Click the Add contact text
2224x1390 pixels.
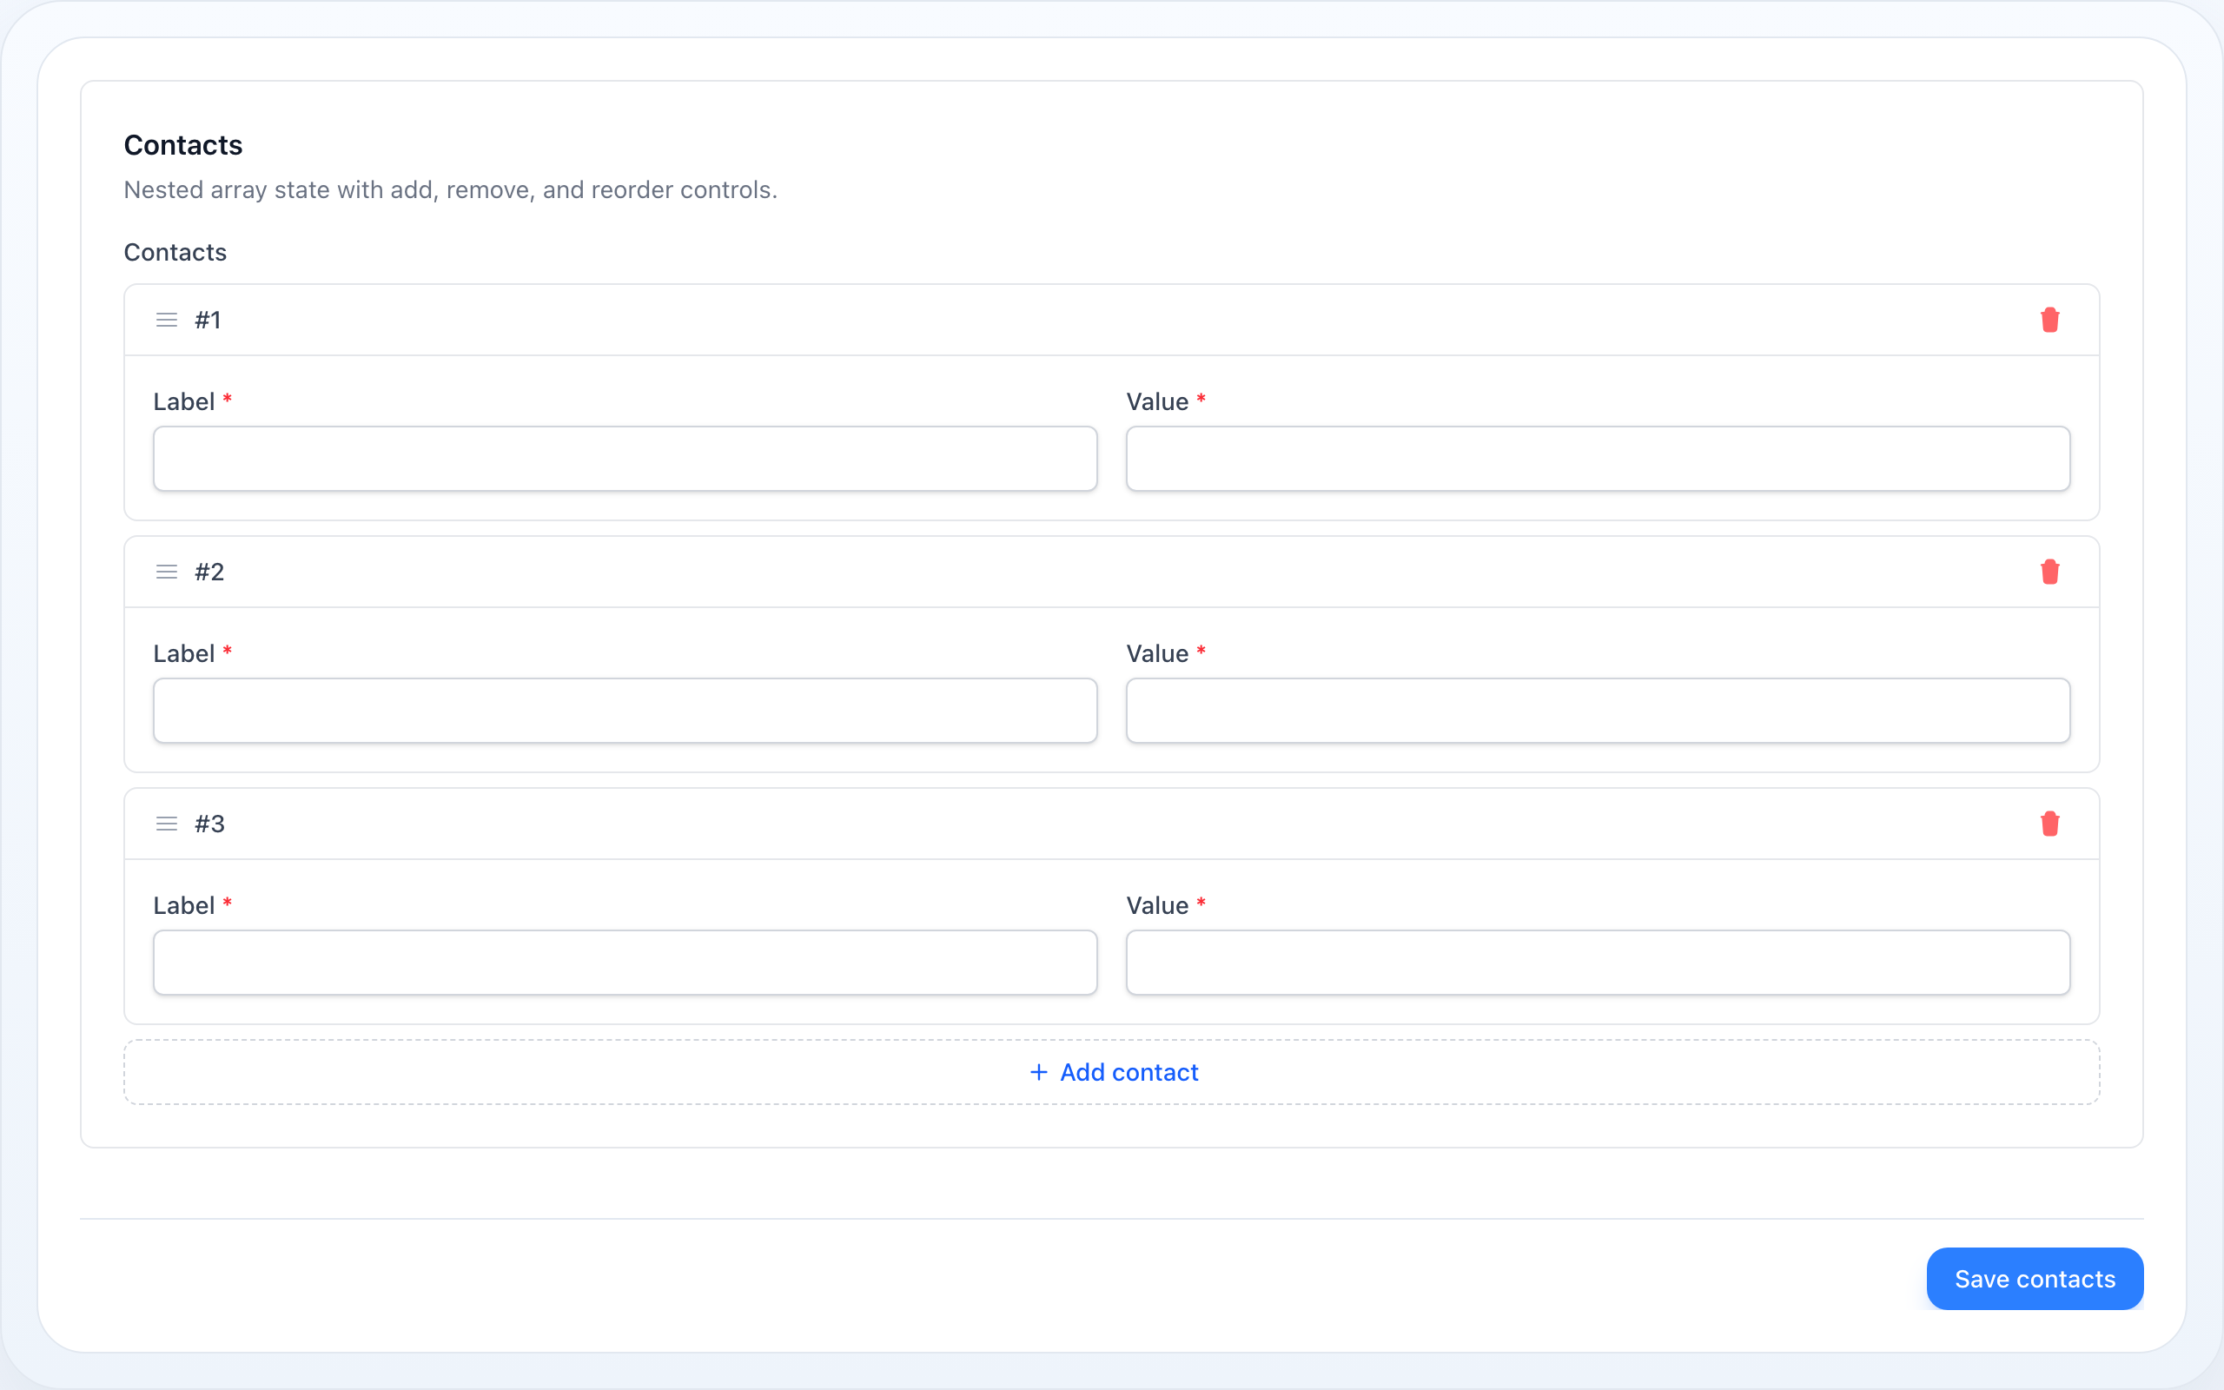(1129, 1072)
